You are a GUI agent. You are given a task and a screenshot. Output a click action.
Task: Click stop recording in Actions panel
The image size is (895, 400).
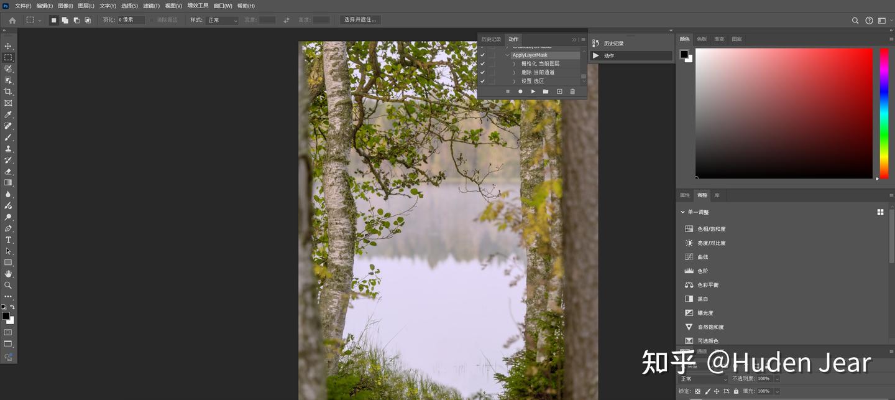click(508, 91)
